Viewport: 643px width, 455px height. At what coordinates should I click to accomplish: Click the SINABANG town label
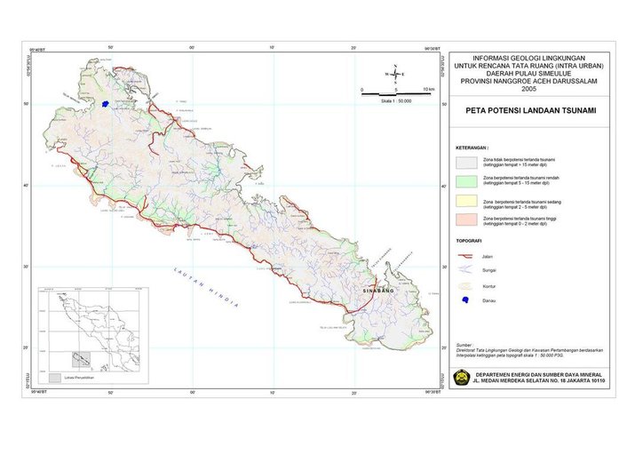pos(379,291)
